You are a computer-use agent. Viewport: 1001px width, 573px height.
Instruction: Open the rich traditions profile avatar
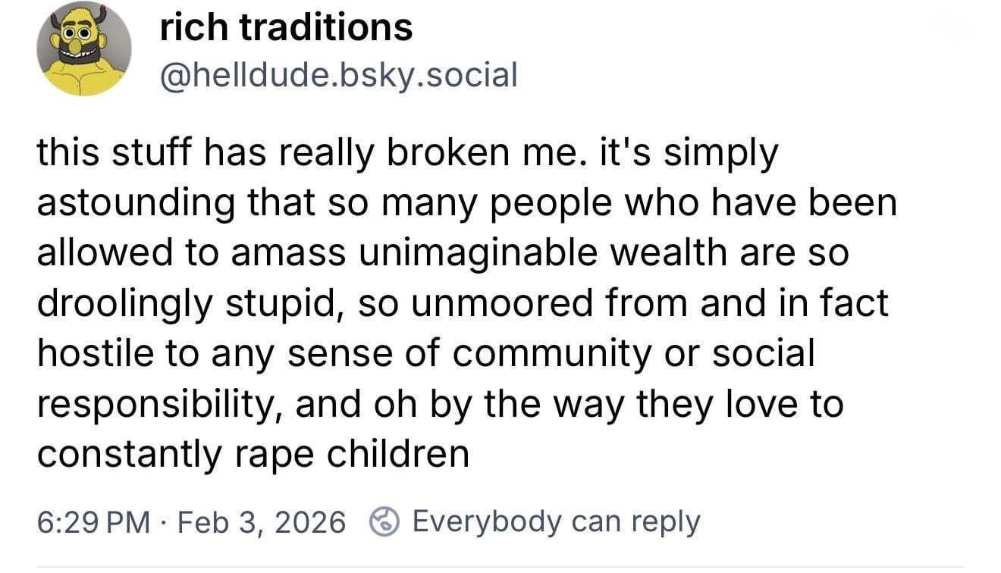84,49
